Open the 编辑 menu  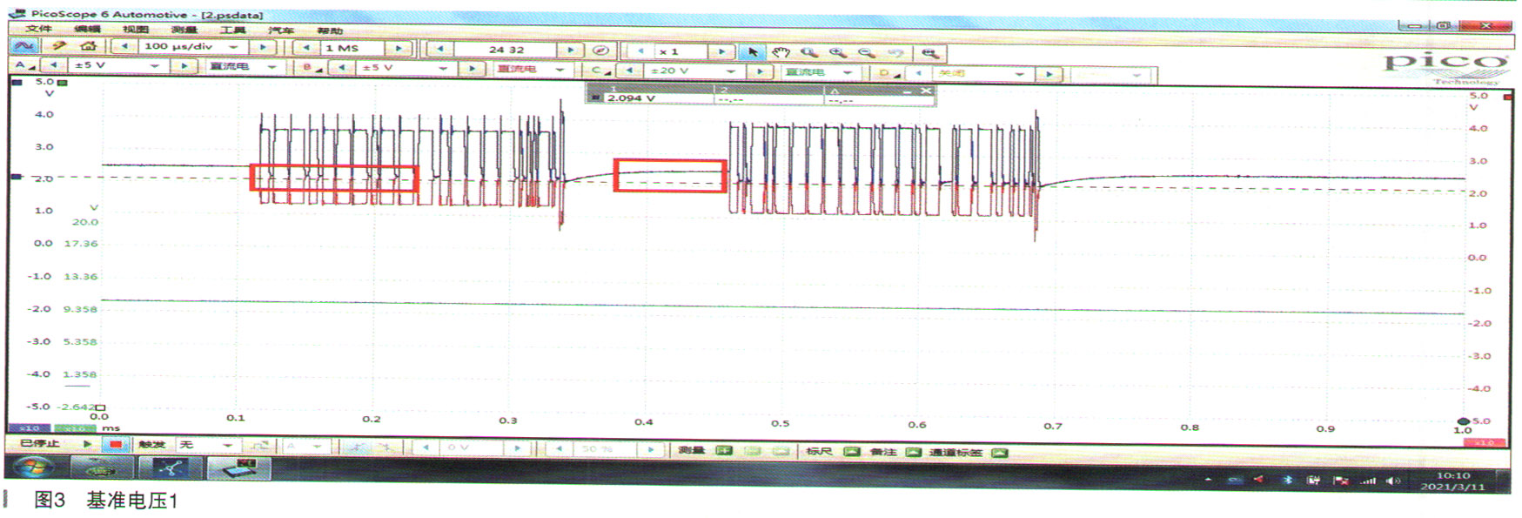pos(87,29)
